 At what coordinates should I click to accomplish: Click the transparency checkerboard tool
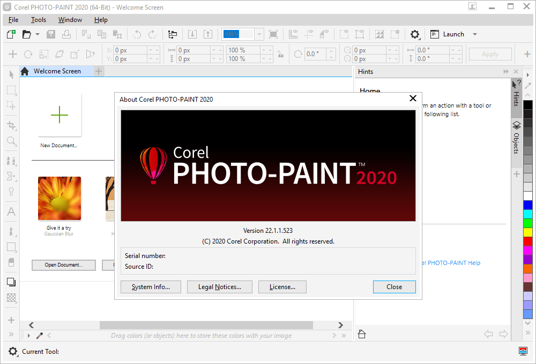(x=11, y=298)
